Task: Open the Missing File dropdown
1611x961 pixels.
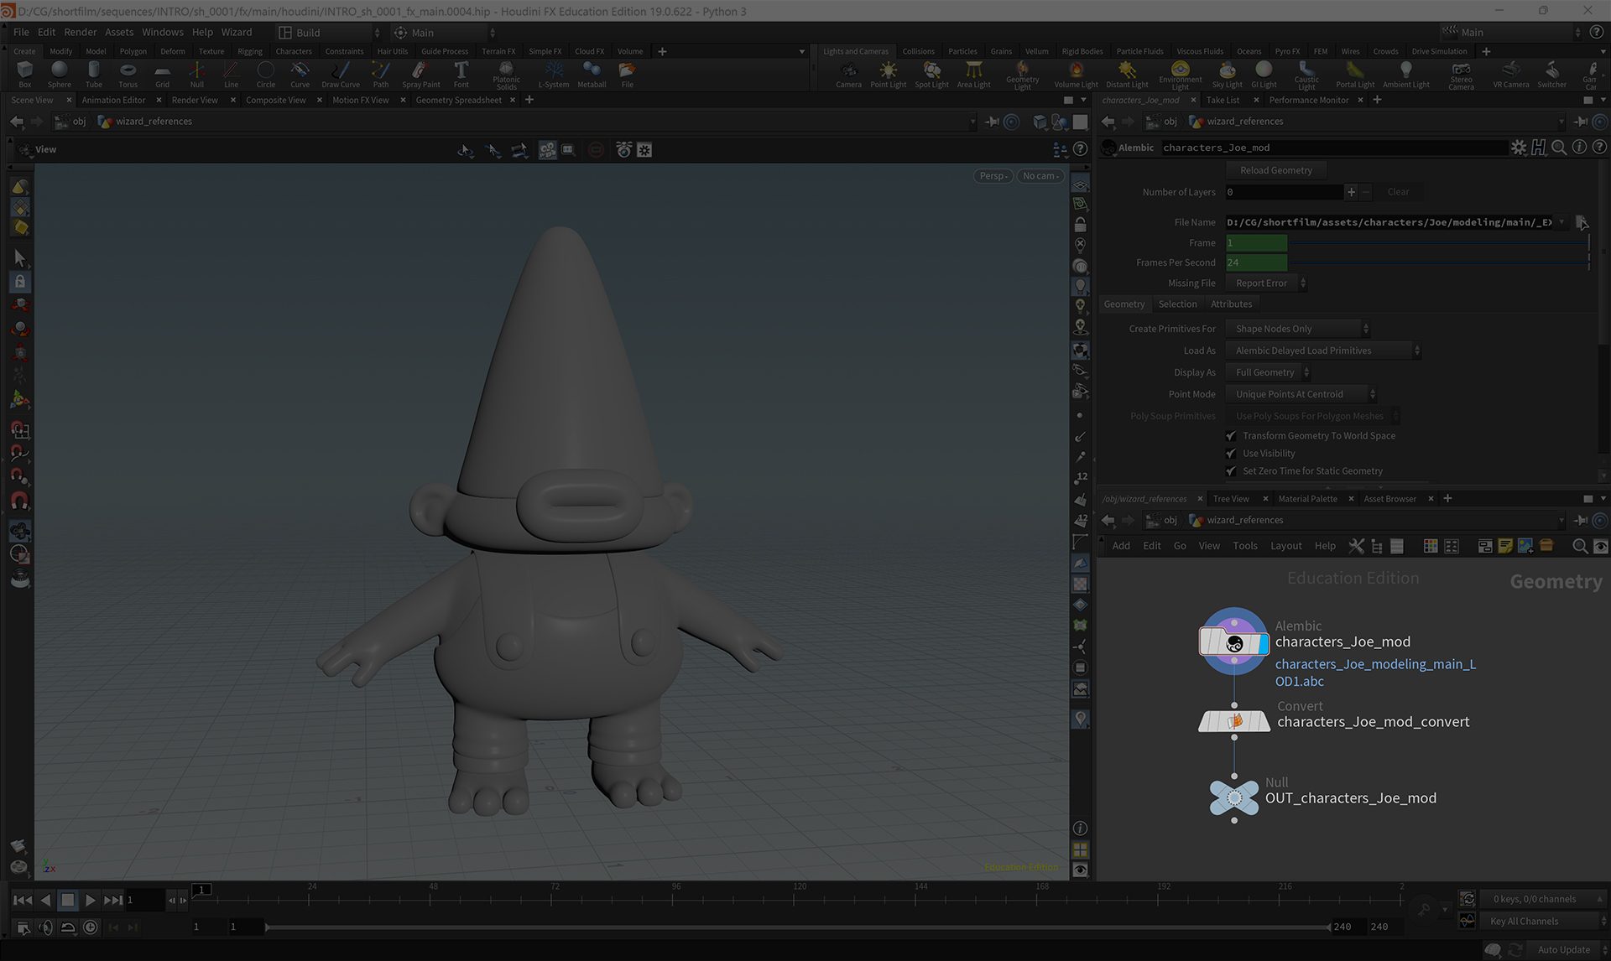Action: 1267,283
